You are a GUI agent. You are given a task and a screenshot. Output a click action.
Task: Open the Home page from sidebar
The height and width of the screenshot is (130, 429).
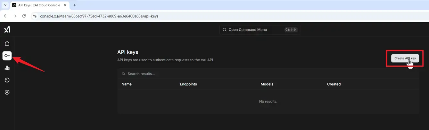tap(7, 43)
